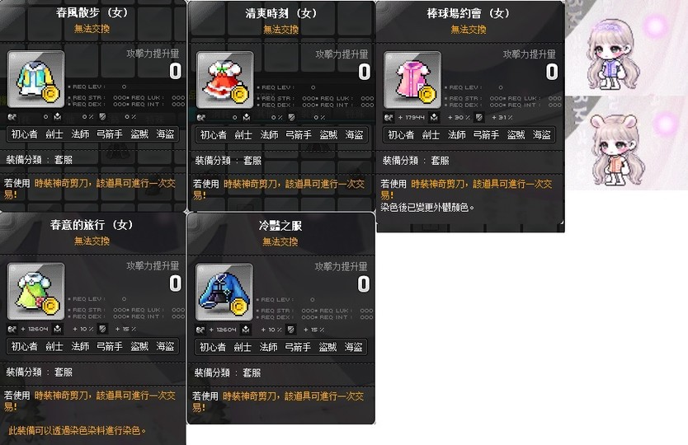Image resolution: width=688 pixels, height=445 pixels.
Task: Click the attack stat icon showing +17944
Action: 389,118
